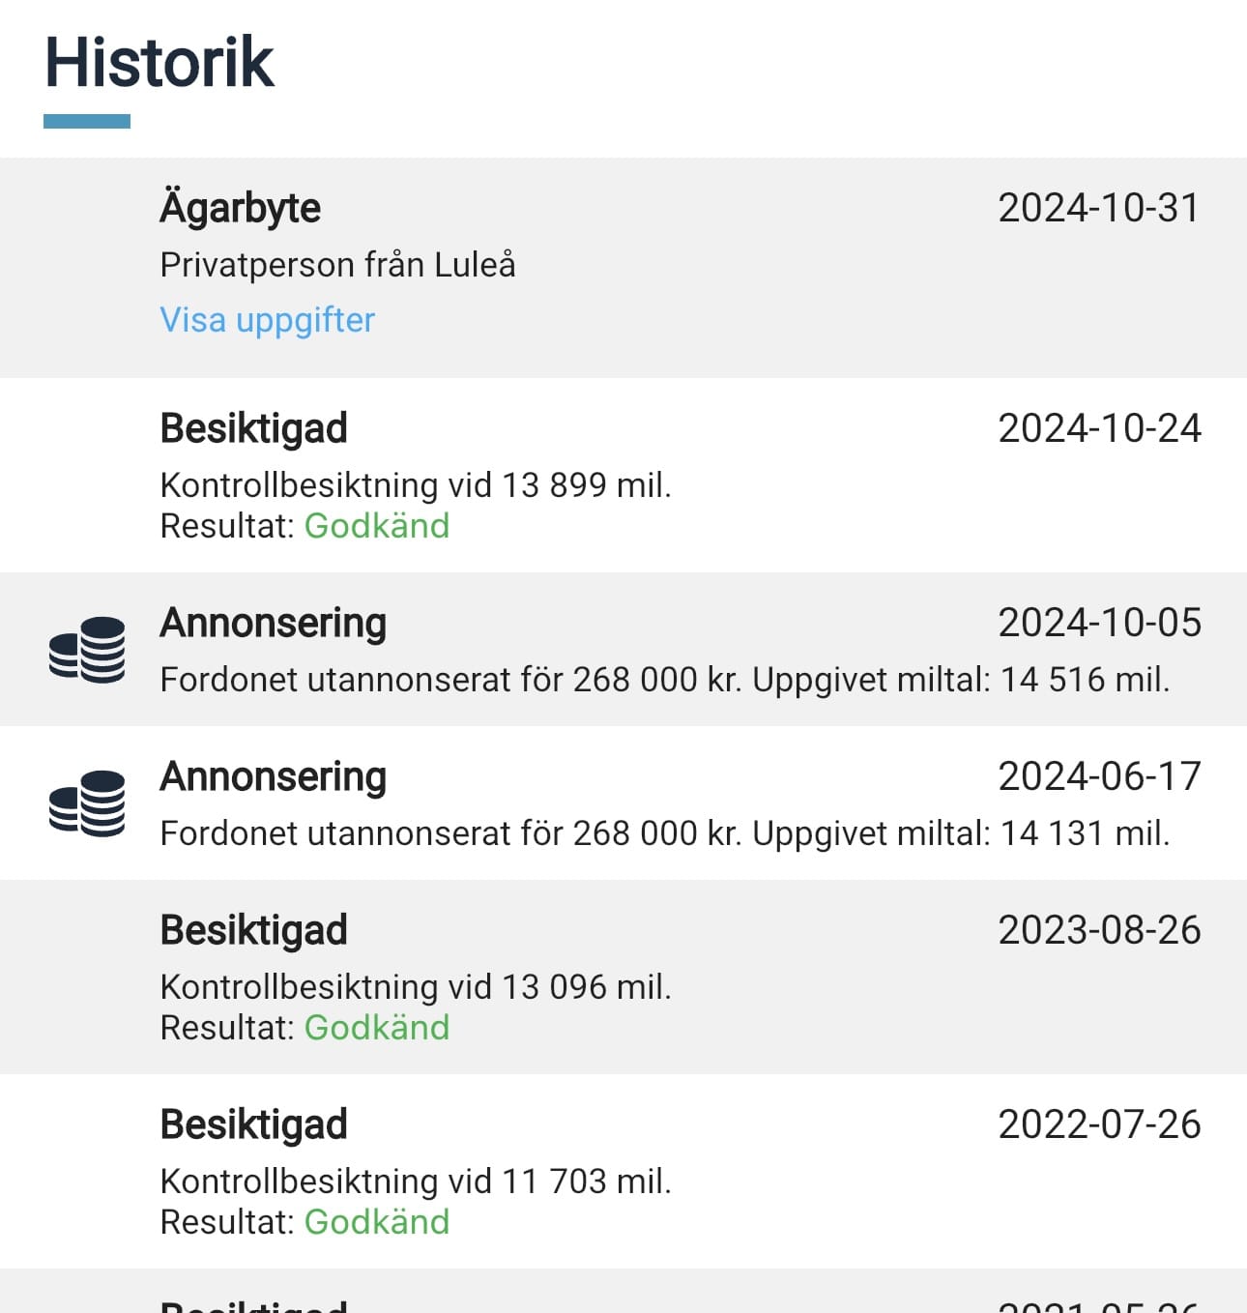1247x1313 pixels.
Task: Open the Annonsering entry with 14 131 mil
Action: pos(274,776)
